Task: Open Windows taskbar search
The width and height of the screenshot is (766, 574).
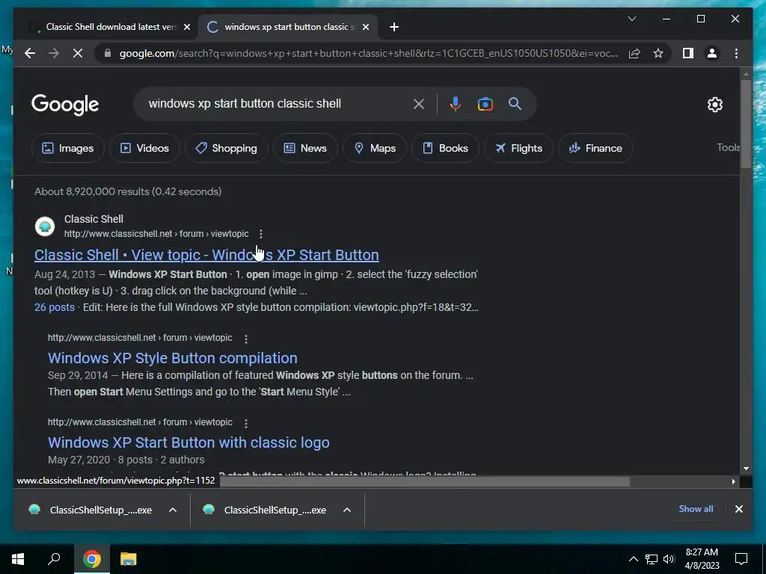Action: coord(54,559)
